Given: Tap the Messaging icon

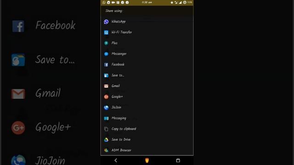Looking at the screenshot, I should click(x=106, y=118).
